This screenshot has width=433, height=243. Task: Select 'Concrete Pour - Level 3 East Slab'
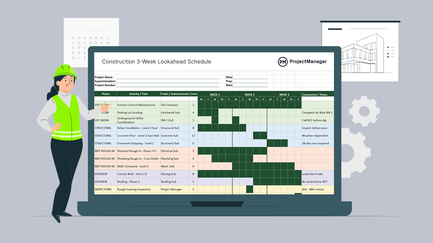(x=139, y=136)
